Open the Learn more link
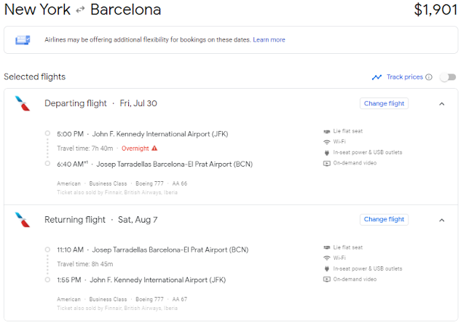 point(269,40)
